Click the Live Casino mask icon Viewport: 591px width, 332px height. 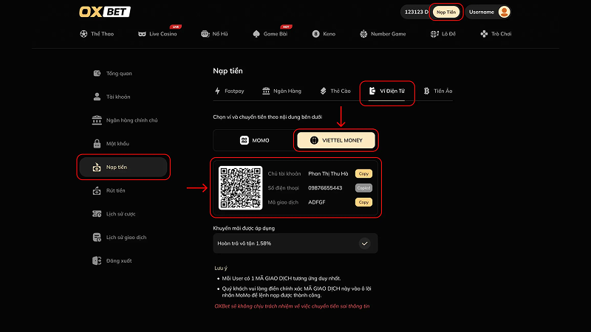click(x=142, y=34)
